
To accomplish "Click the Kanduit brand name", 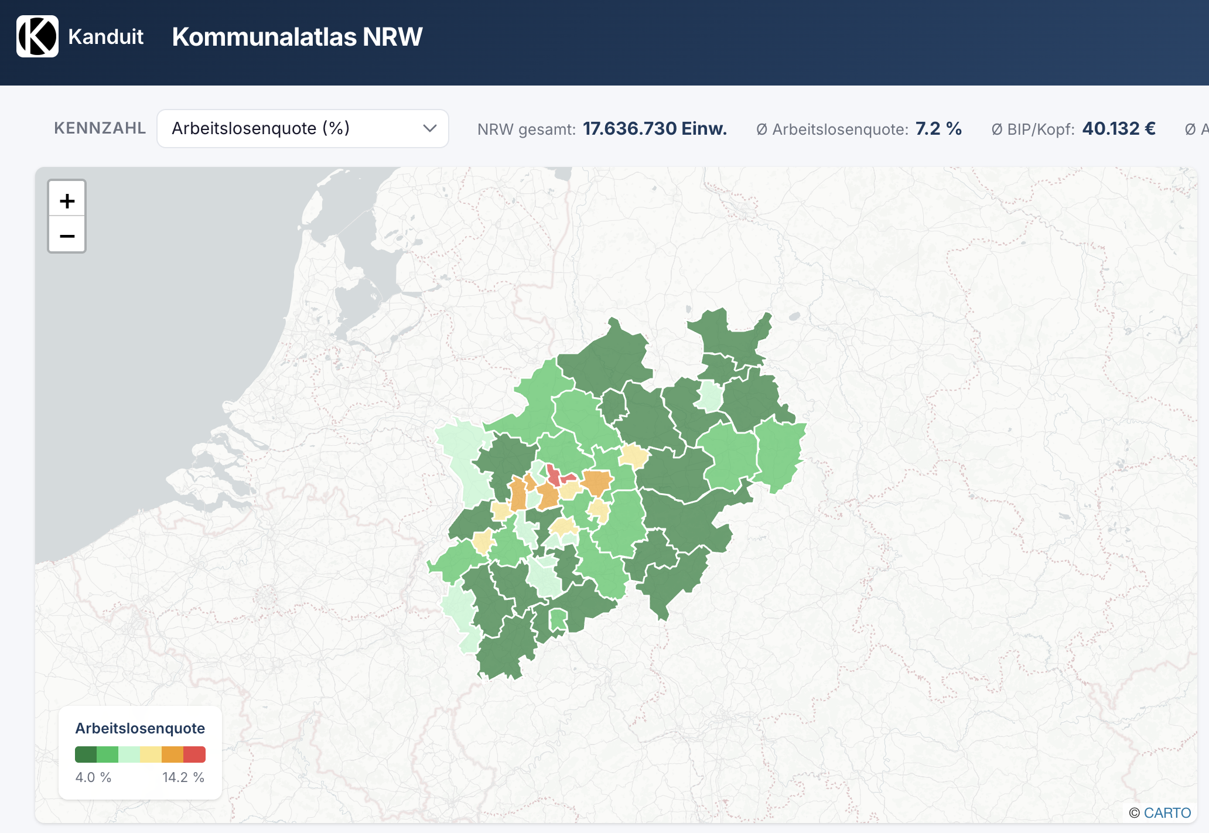I will 105,36.
